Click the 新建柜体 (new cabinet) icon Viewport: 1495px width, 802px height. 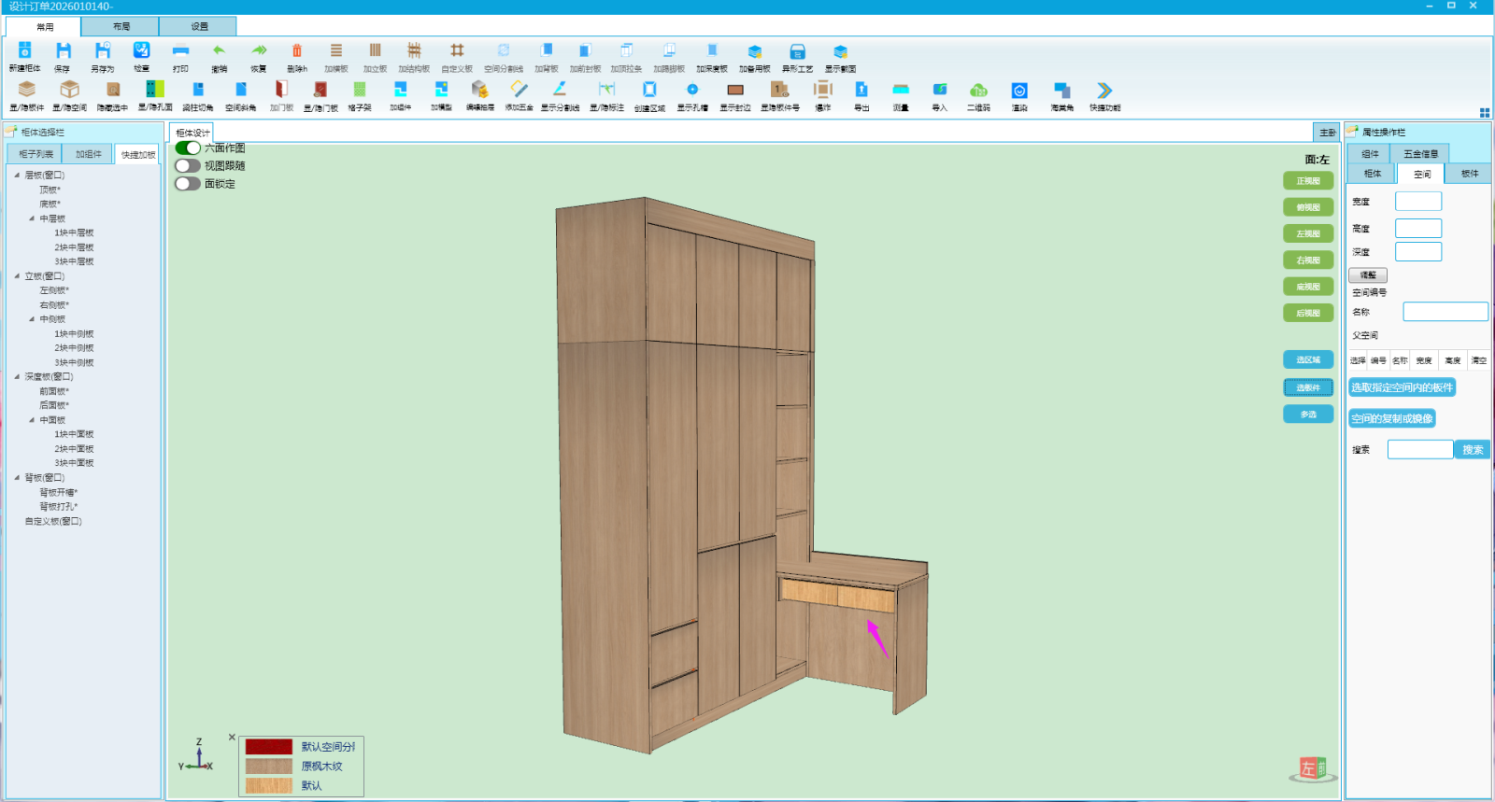coord(25,51)
